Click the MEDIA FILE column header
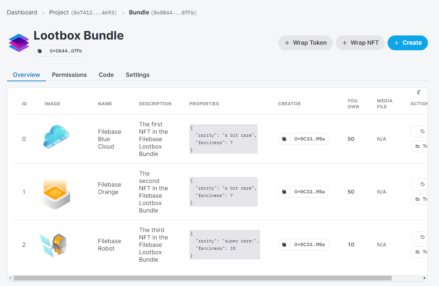 385,104
